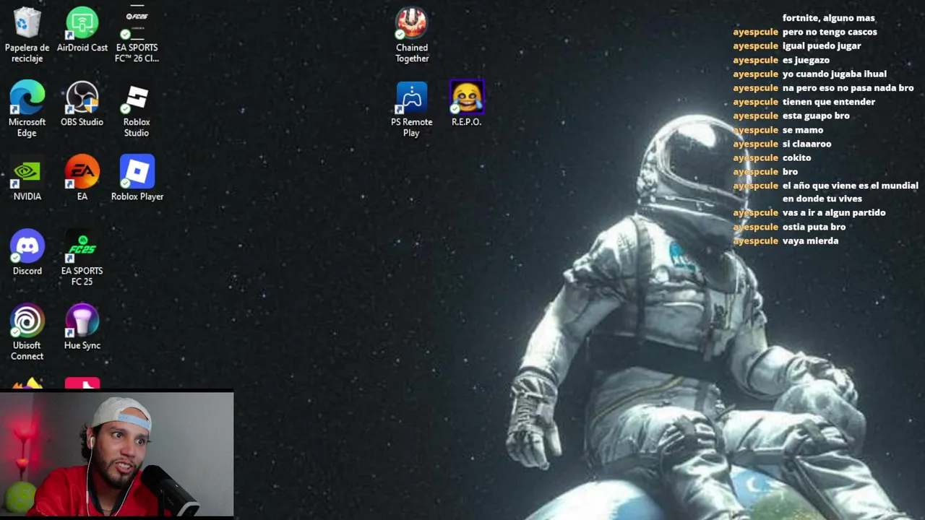Click username beside 'cokito' message
The width and height of the screenshot is (925, 520).
pyautogui.click(x=755, y=157)
